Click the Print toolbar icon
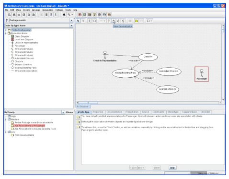 [x=34, y=15]
